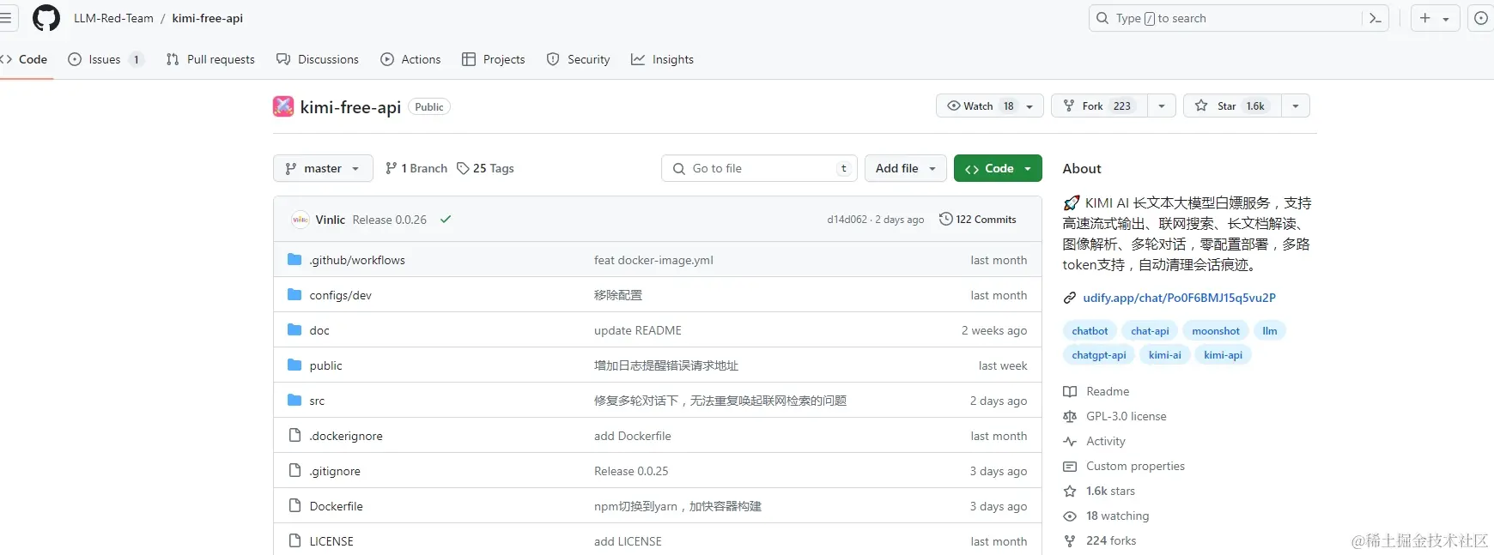Click Vinlic's author avatar
This screenshot has width=1494, height=555.
[300, 220]
